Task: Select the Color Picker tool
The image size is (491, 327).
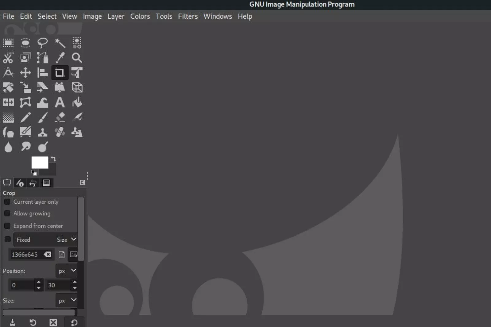Action: click(x=60, y=58)
